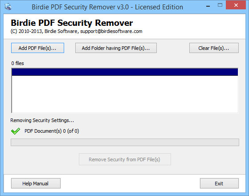Maximize the application window

[220, 5]
